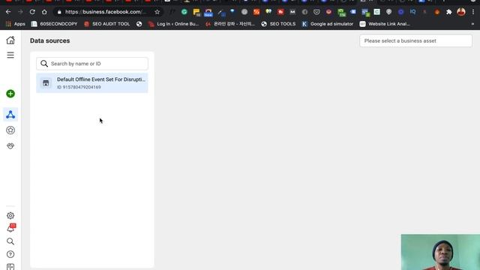Open the Google ad simulator bookmark

tap(327, 24)
